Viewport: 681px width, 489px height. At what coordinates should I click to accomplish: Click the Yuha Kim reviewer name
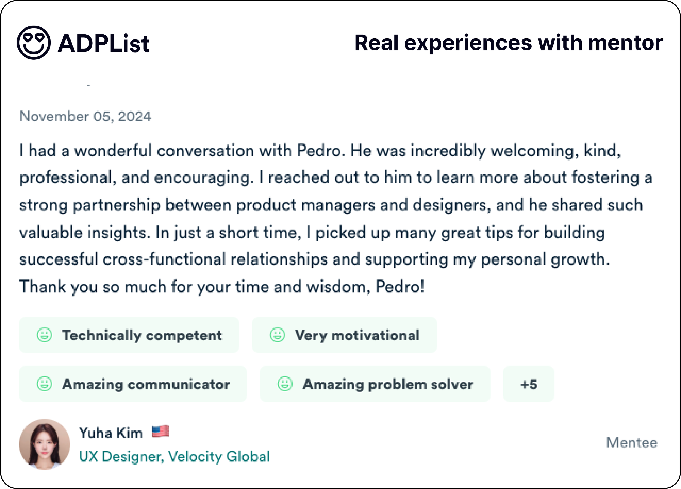(x=111, y=433)
